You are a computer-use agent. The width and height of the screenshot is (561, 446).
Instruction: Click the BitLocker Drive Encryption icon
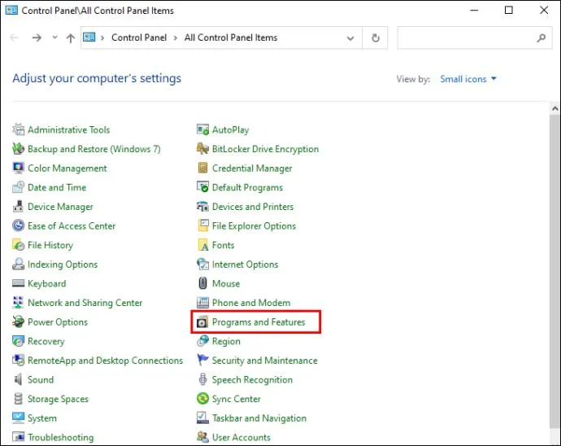pyautogui.click(x=203, y=149)
